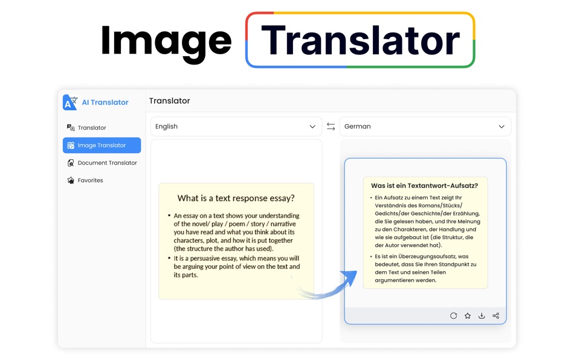The height and width of the screenshot is (358, 574).
Task: Click the 'Was ist ein Textantwort-Aufsatz?' heading
Action: tap(425, 186)
